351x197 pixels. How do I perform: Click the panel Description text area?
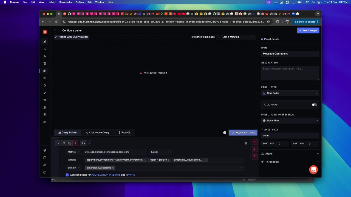point(290,73)
